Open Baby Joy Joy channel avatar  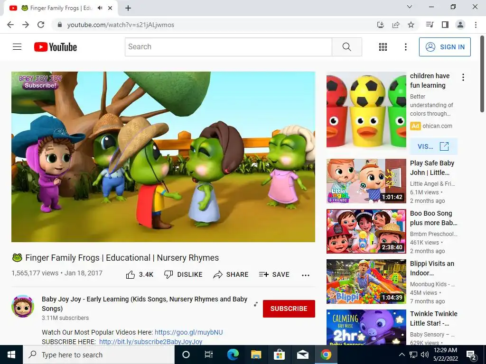[23, 306]
